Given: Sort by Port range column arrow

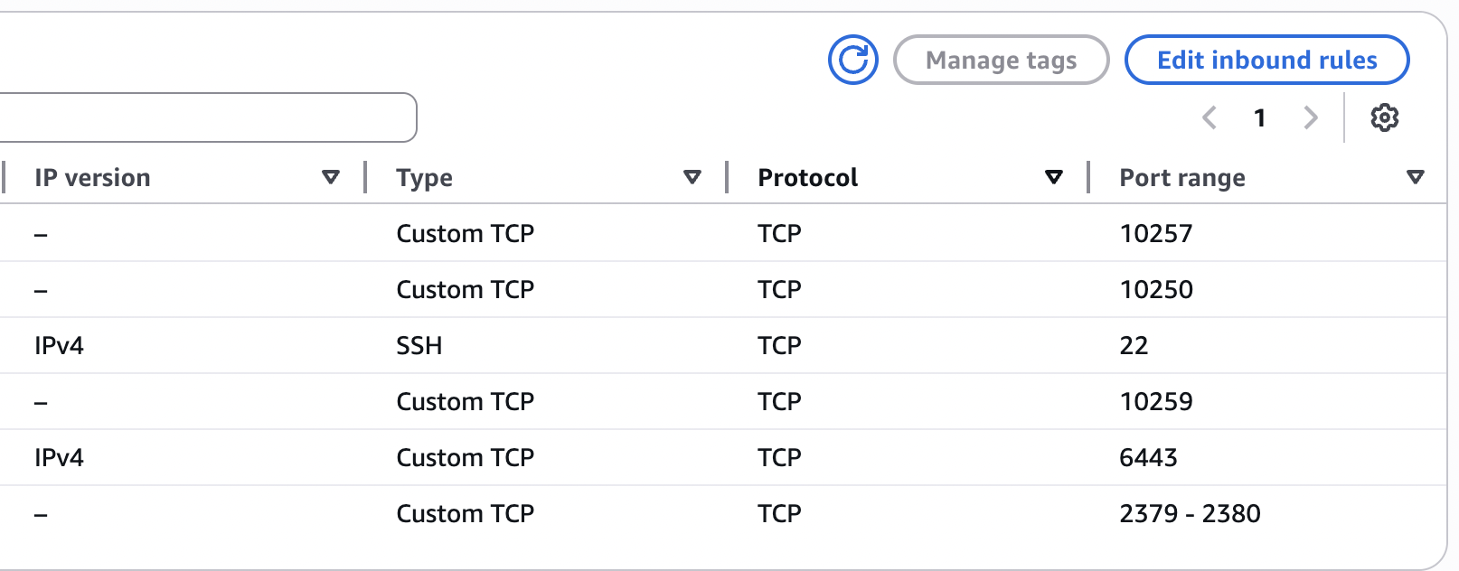Looking at the screenshot, I should (x=1416, y=177).
